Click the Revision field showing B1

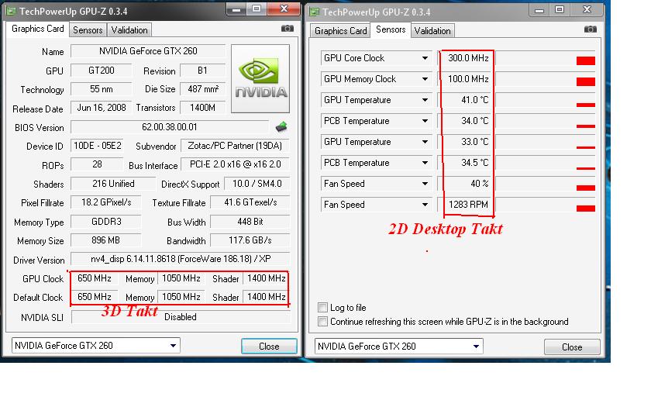coord(203,71)
